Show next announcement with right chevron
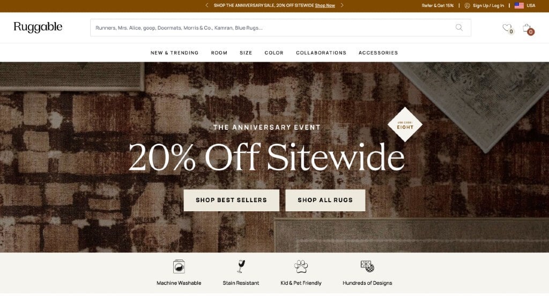549x296 pixels. point(342,5)
